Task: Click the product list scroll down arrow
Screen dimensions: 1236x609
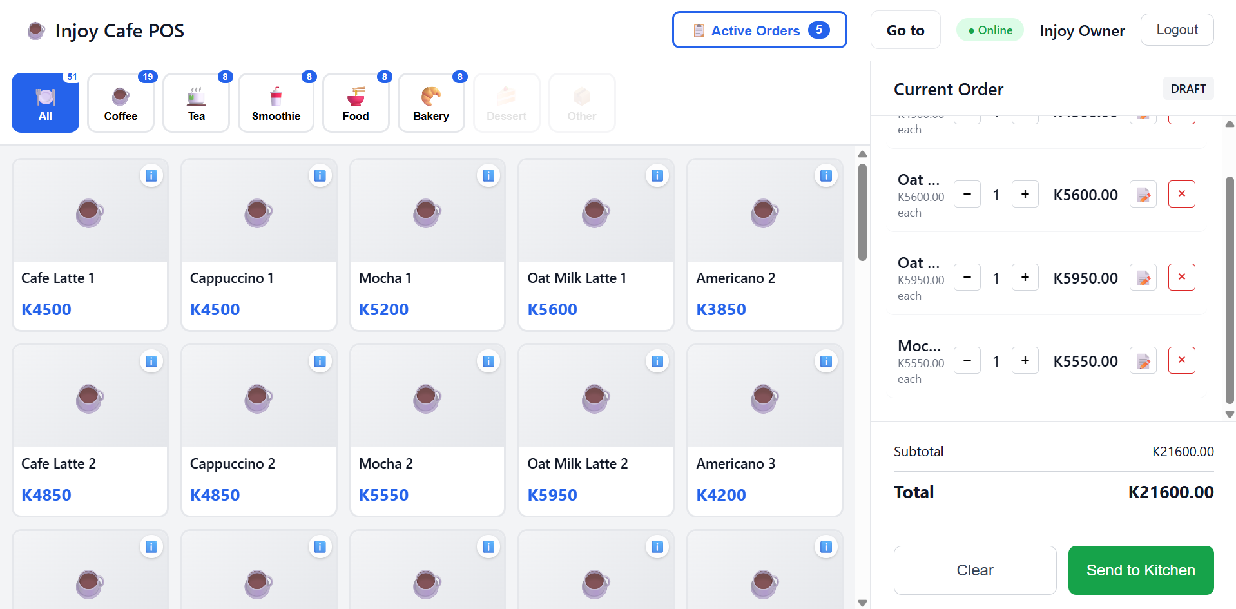Action: coord(862,603)
